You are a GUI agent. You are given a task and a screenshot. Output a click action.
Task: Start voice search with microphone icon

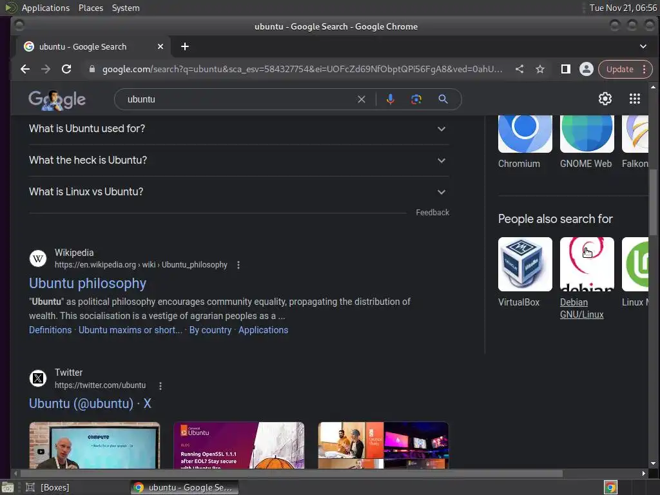pos(390,99)
